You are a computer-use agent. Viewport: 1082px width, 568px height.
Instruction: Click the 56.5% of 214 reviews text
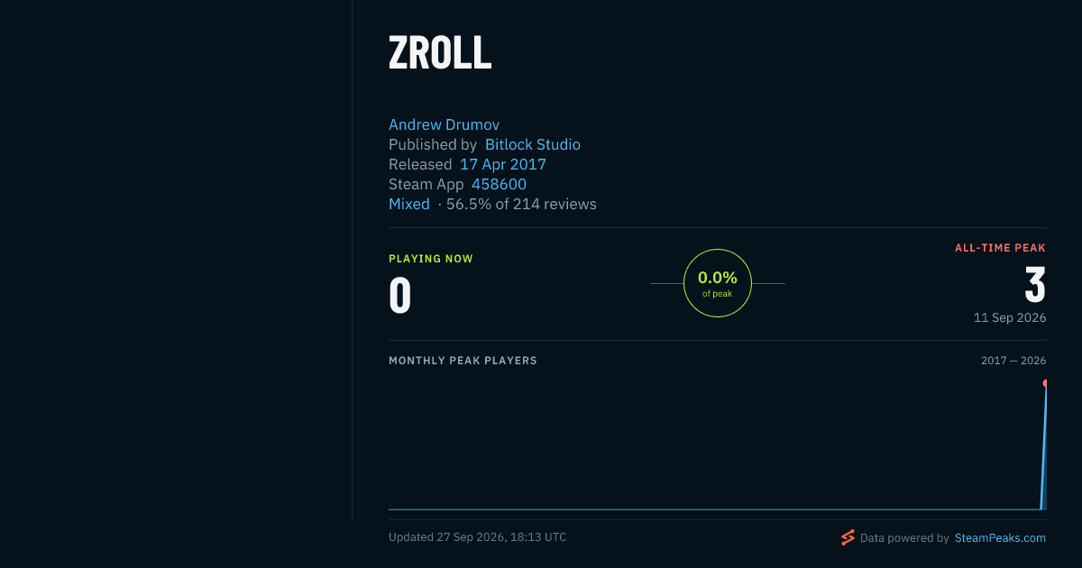(x=521, y=204)
